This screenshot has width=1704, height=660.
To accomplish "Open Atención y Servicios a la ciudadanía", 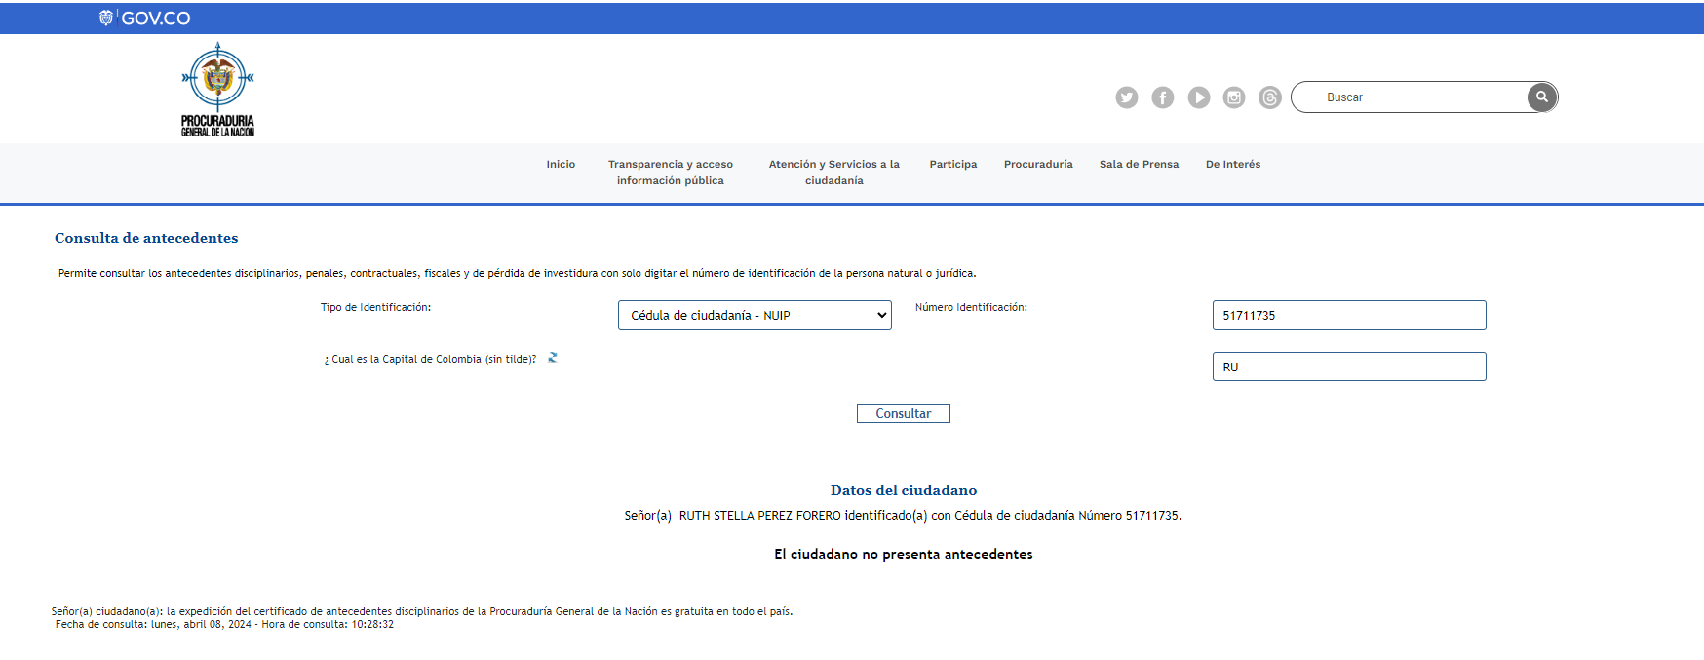I will 833,173.
